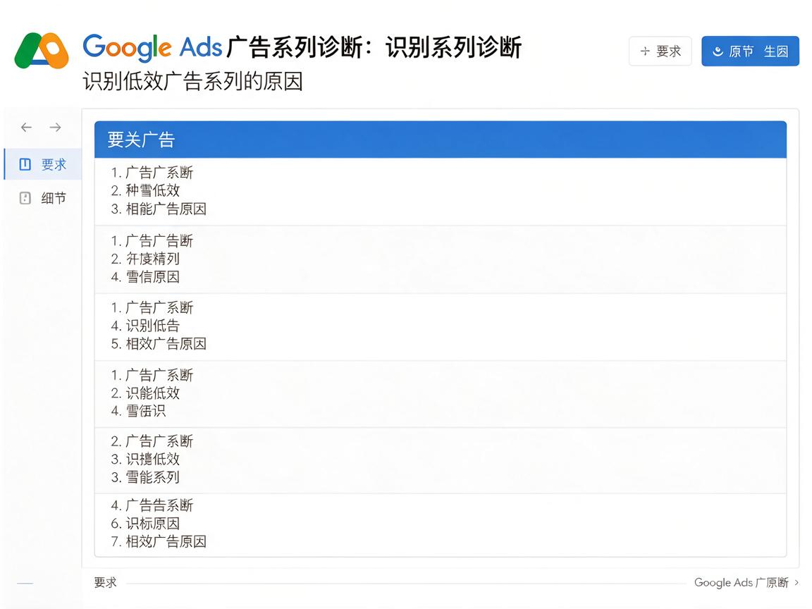
Task: Click the 要关广告 panel header
Action: coord(440,140)
